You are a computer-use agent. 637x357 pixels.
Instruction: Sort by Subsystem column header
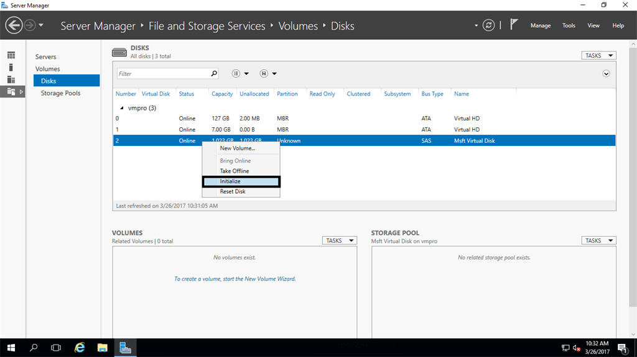pyautogui.click(x=398, y=94)
